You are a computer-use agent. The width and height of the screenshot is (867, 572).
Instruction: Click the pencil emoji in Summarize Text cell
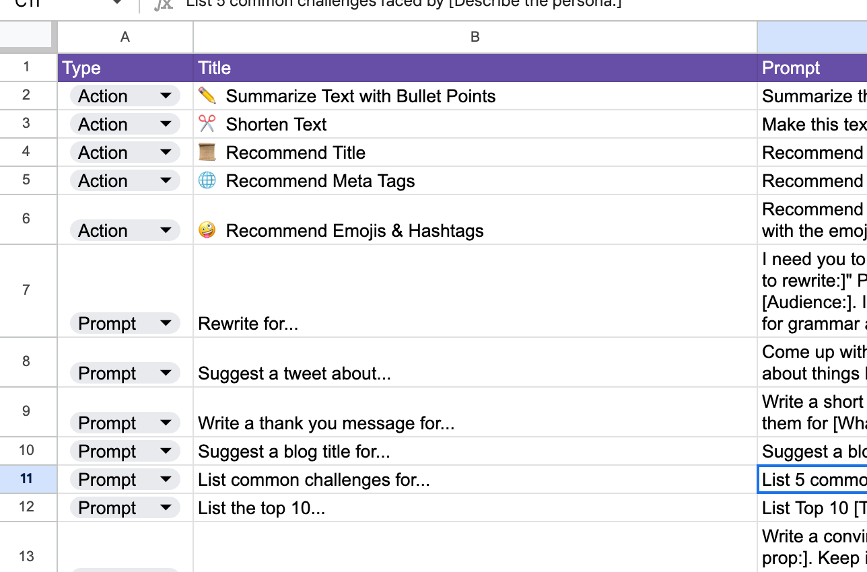tap(207, 96)
